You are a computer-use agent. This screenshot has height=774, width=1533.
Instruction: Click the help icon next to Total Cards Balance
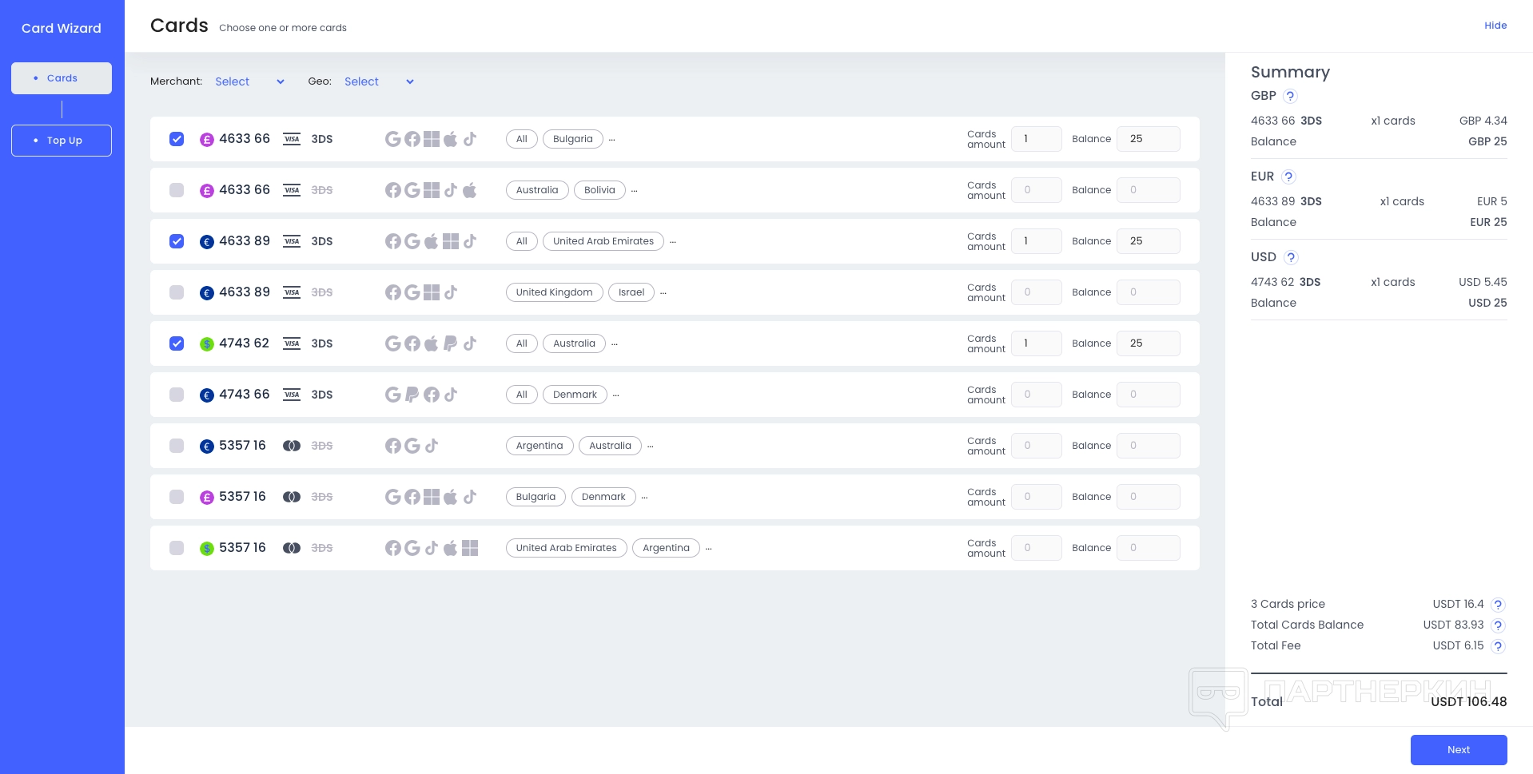pyautogui.click(x=1499, y=625)
